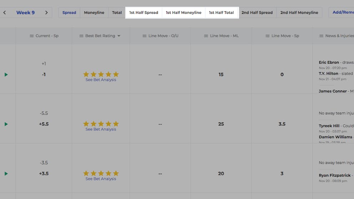Click drag handle icon beside Current - Sp
Screen dimensions: 354x199
(x=32, y=36)
